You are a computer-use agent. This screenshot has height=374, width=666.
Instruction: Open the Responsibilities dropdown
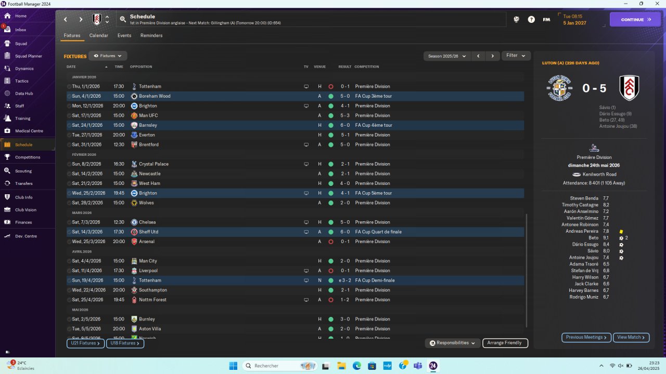pos(452,343)
